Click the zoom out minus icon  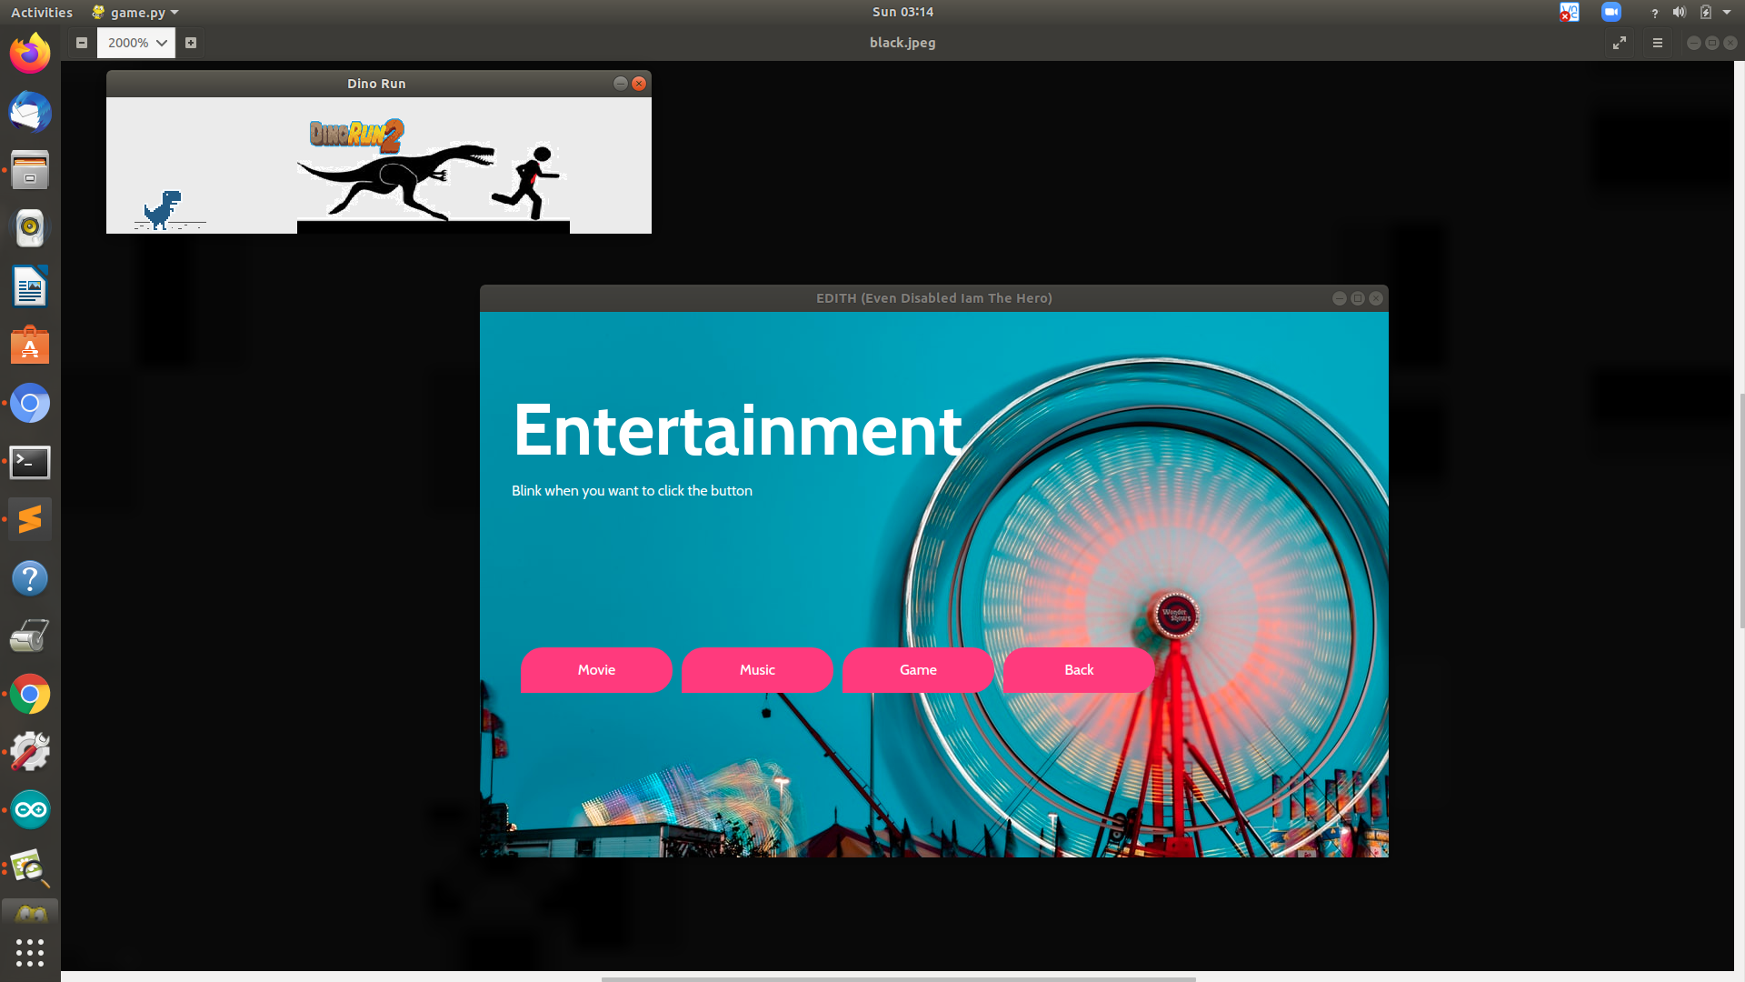[x=82, y=43]
